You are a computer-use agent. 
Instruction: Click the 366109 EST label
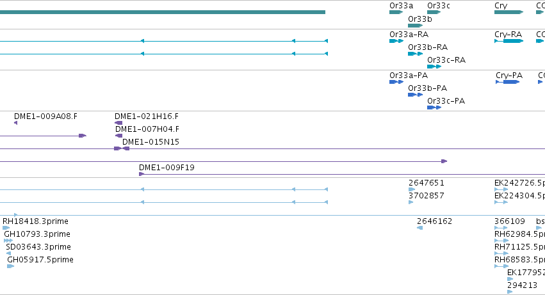510,221
